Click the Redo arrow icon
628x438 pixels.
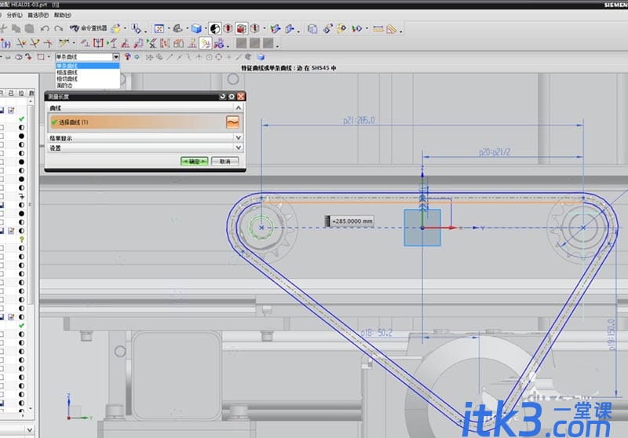click(58, 28)
